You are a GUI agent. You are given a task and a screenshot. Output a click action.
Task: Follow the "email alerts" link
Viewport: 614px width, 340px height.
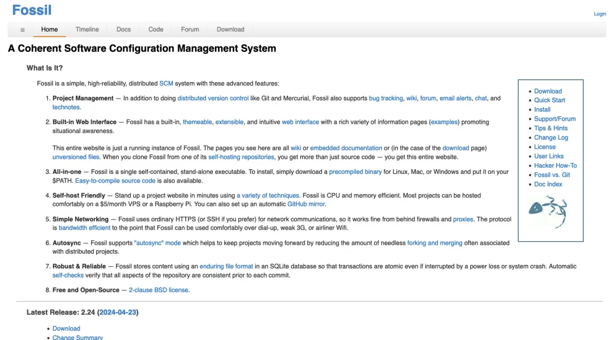(x=455, y=98)
